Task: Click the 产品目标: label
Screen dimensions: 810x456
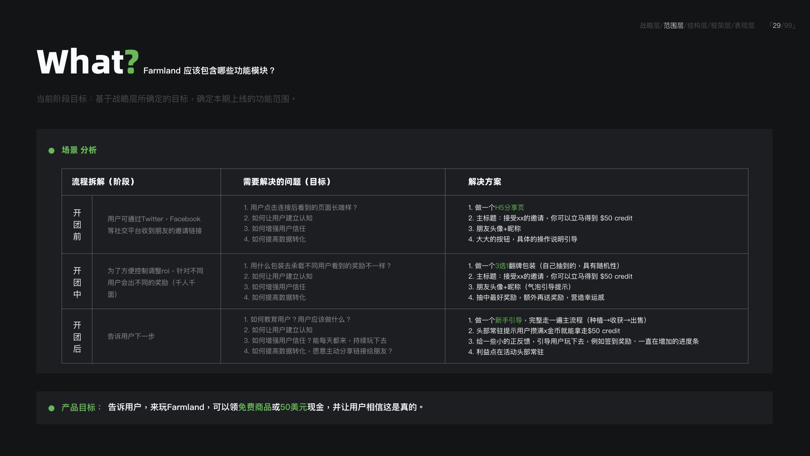Action: pyautogui.click(x=82, y=407)
